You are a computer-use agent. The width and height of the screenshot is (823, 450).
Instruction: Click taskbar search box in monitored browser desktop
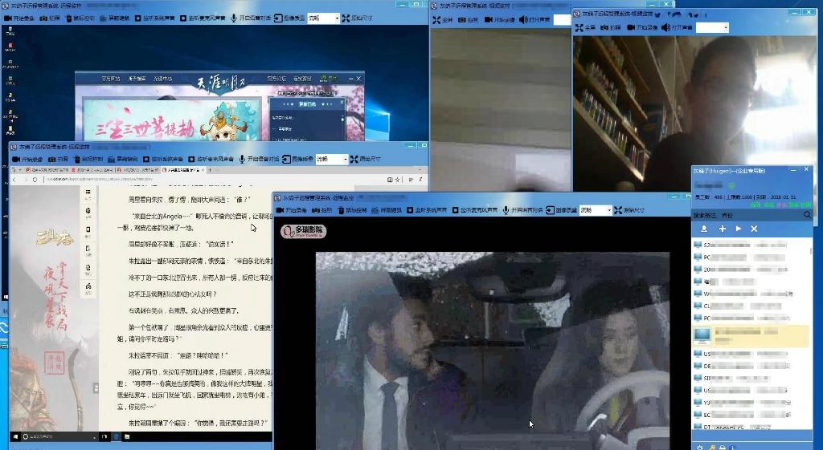click(59, 436)
